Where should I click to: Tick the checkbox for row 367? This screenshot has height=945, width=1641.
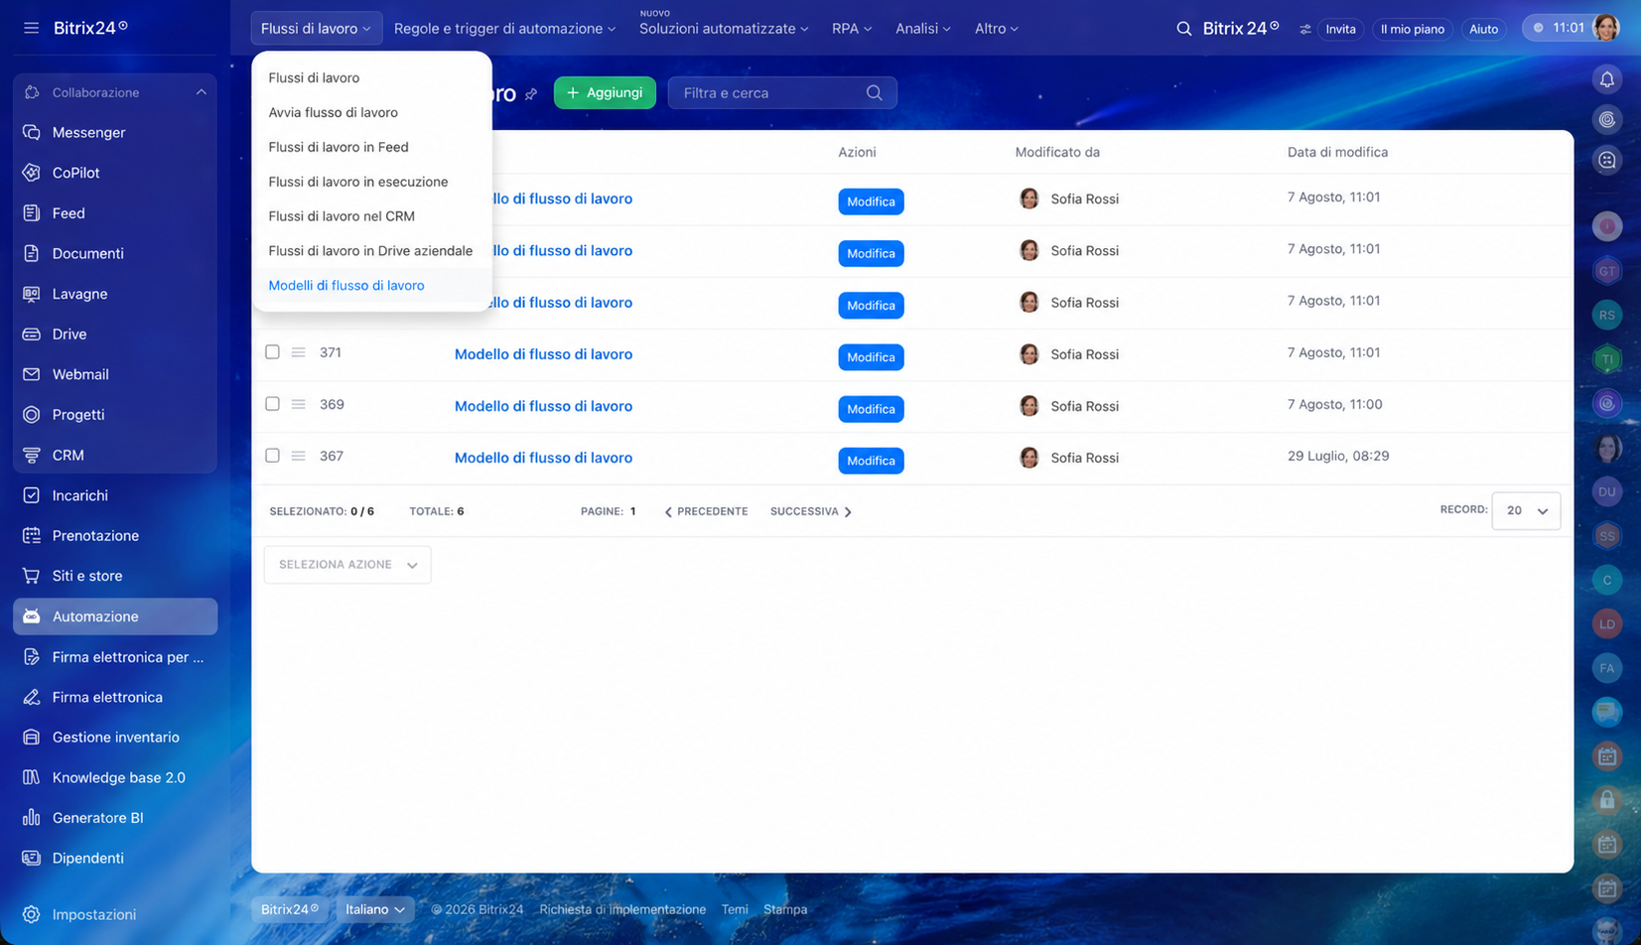point(272,456)
